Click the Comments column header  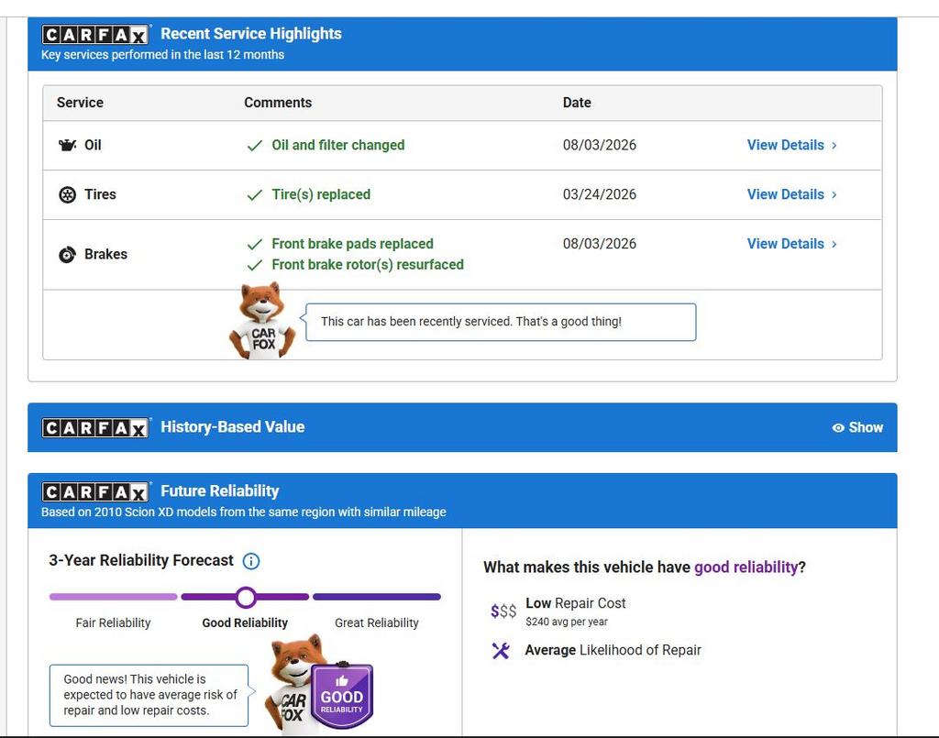[x=278, y=103]
